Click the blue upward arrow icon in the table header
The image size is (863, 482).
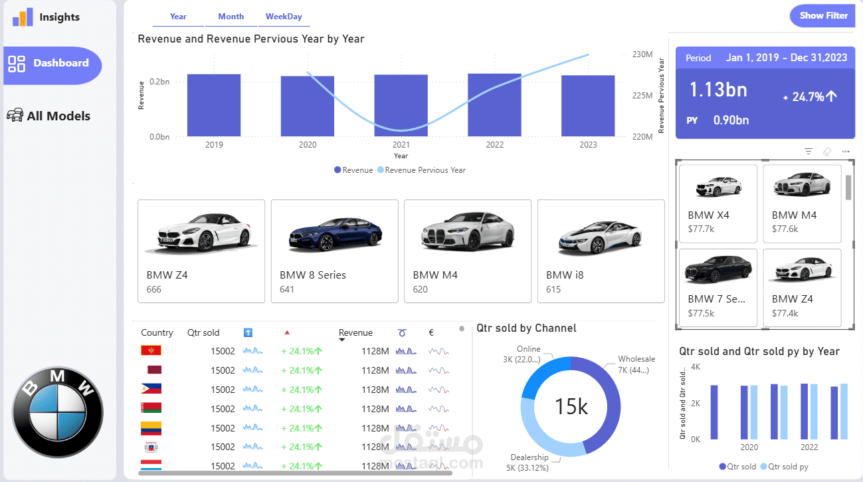[x=246, y=332]
